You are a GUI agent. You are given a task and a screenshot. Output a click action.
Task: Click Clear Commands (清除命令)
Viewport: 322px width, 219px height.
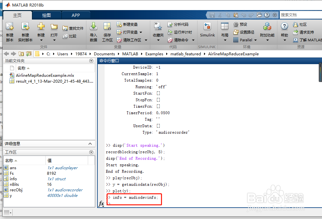178,40
